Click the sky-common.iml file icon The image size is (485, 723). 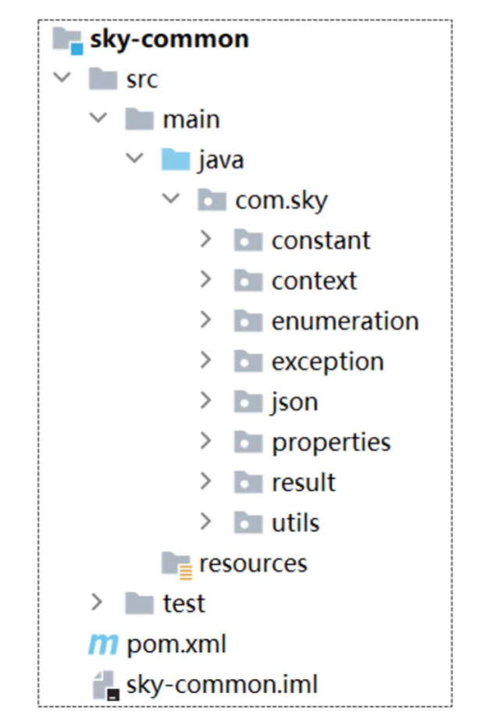[x=106, y=686]
